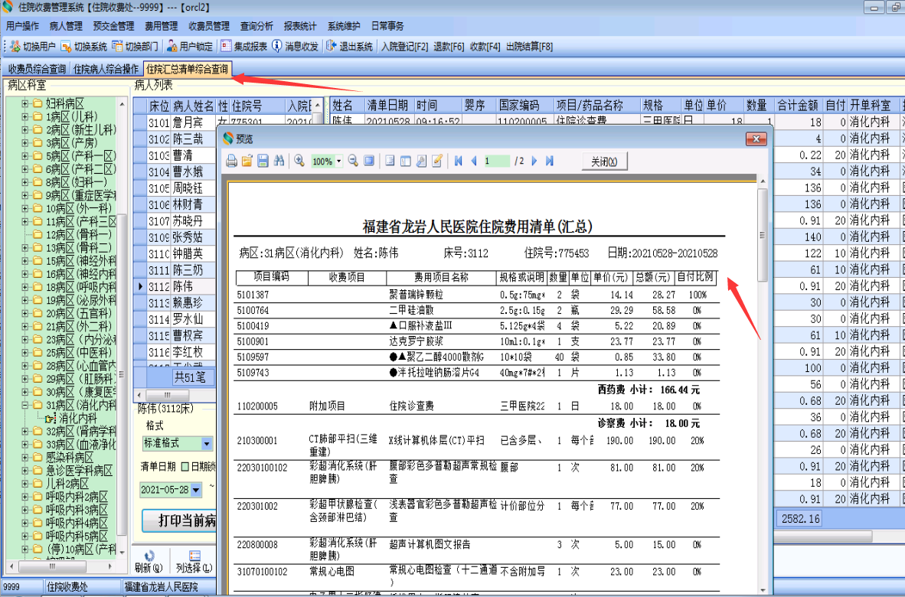Click the preview vertical scrollbar thumb

click(x=763, y=235)
